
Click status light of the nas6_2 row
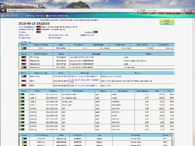(x=22, y=101)
